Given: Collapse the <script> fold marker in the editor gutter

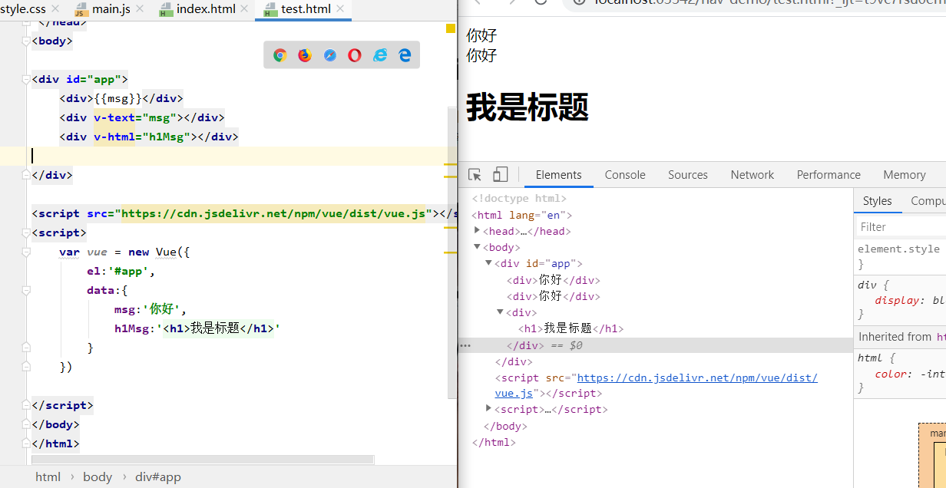Looking at the screenshot, I should coord(26,233).
